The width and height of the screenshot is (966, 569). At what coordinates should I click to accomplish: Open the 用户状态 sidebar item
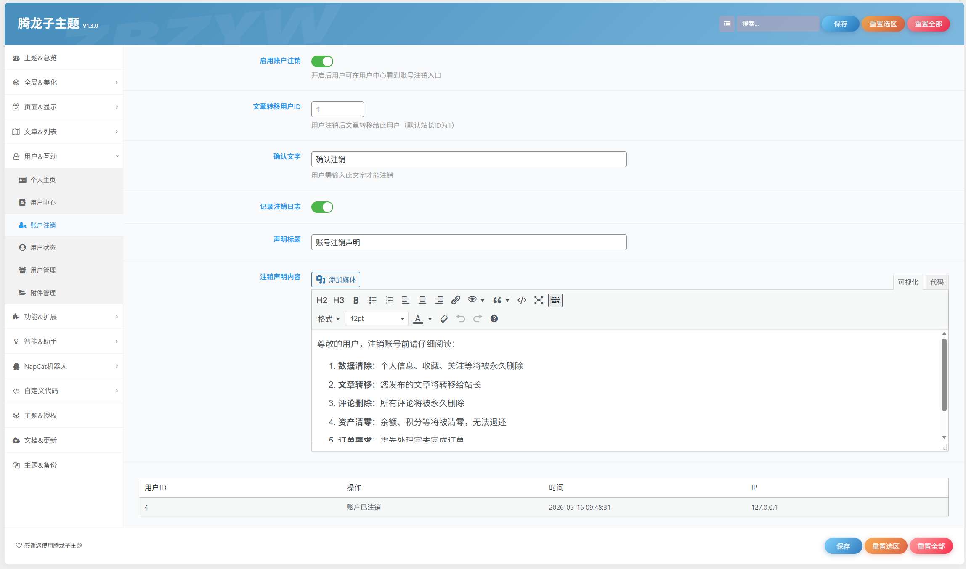[x=64, y=248]
